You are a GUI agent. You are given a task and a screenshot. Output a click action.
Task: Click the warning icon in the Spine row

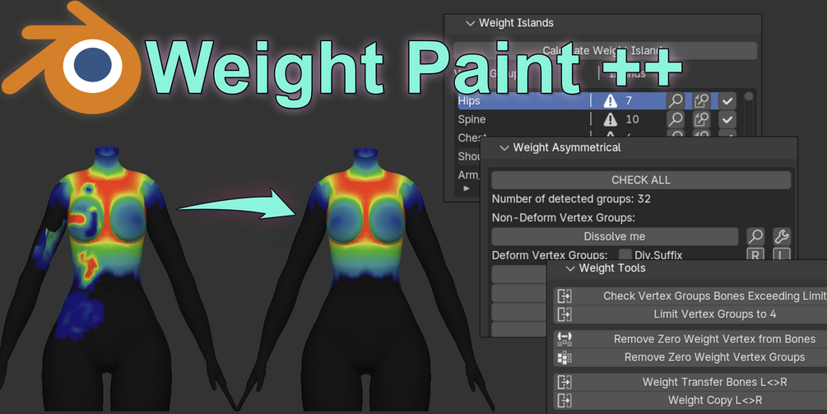(x=610, y=119)
